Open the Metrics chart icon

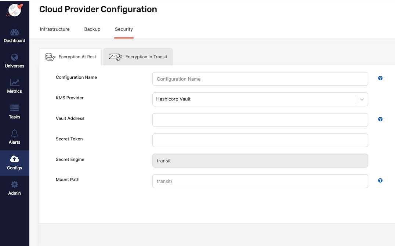(x=14, y=83)
